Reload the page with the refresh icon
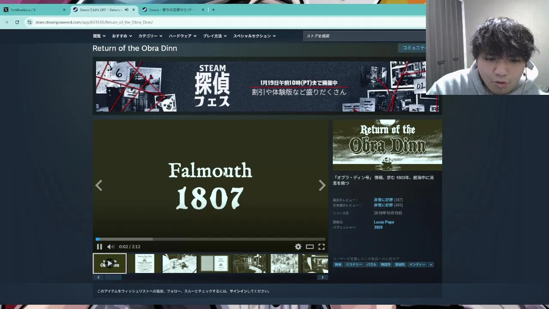 (17, 22)
